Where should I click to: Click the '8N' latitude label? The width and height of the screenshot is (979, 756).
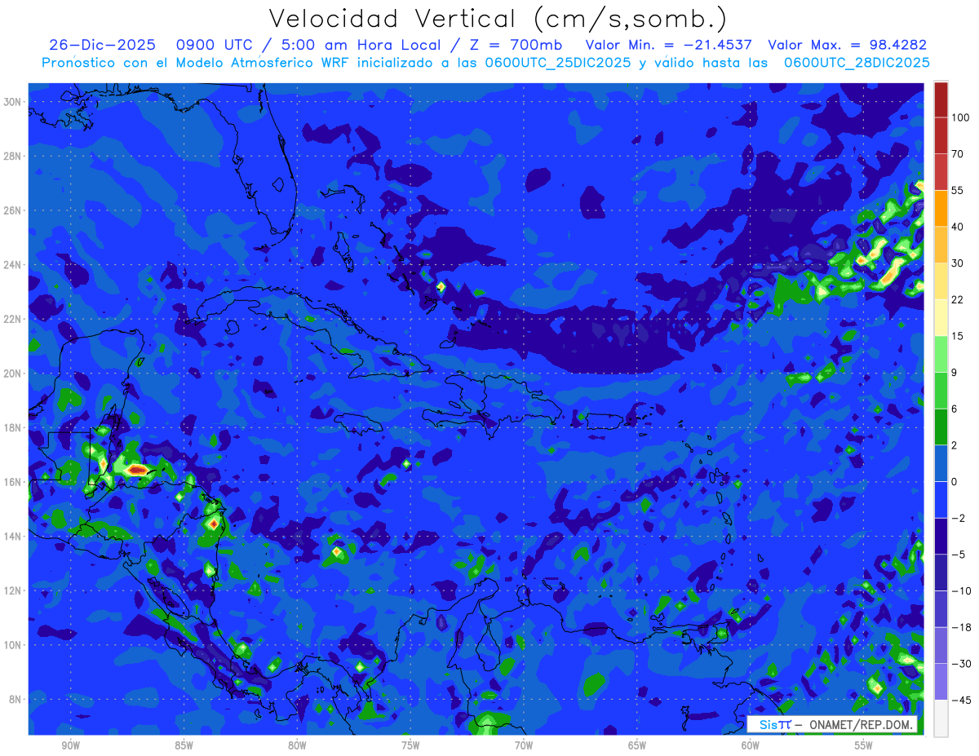[x=16, y=700]
